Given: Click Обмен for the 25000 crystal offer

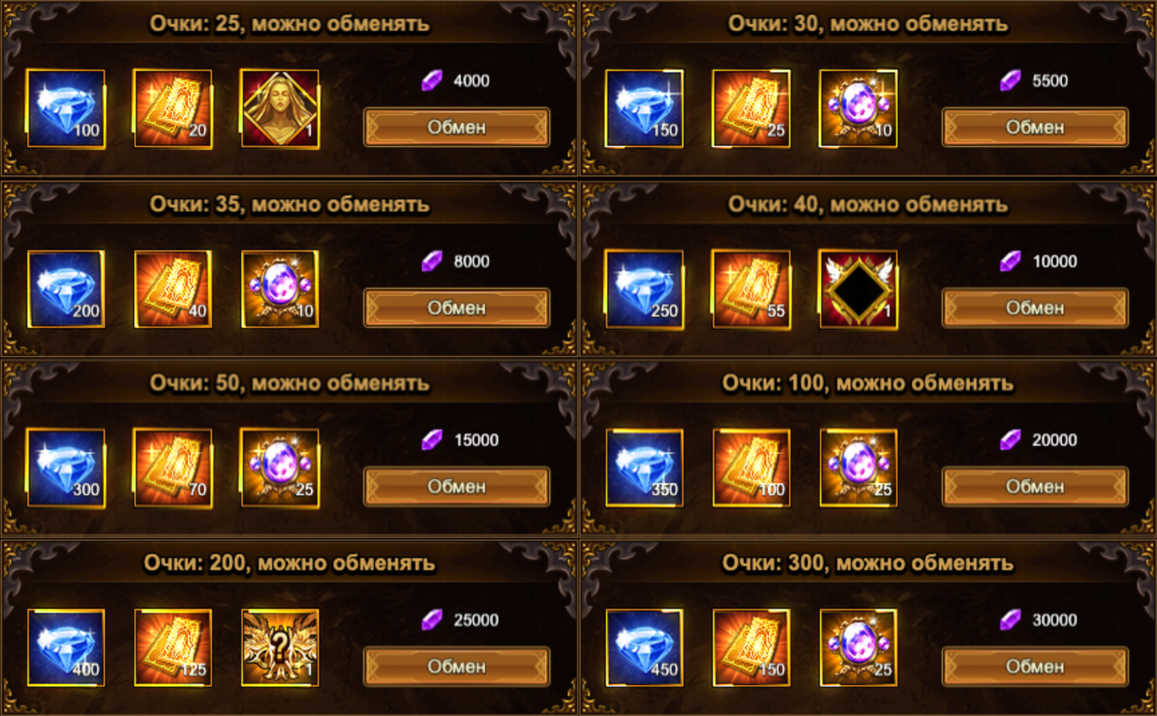Looking at the screenshot, I should pos(457,666).
